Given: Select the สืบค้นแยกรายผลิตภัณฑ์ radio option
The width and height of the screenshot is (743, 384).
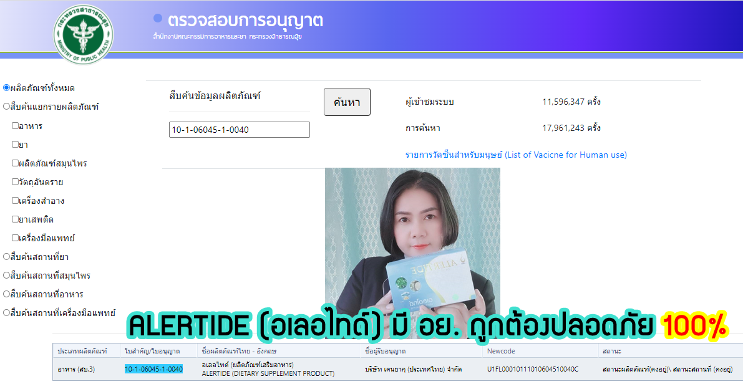Looking at the screenshot, I should coord(7,107).
